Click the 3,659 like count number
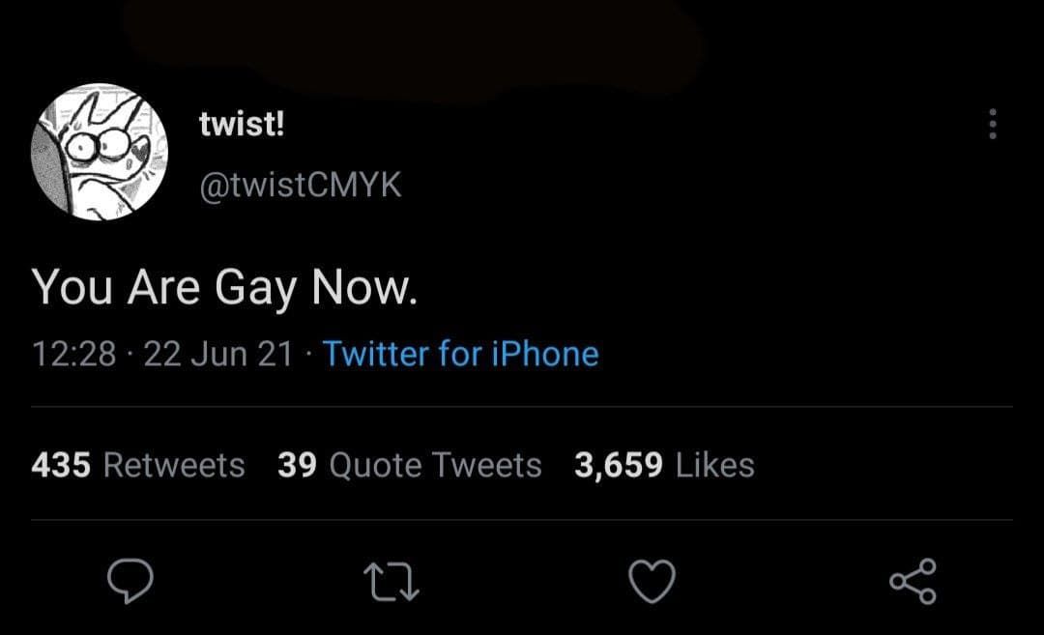This screenshot has width=1044, height=635. click(618, 466)
